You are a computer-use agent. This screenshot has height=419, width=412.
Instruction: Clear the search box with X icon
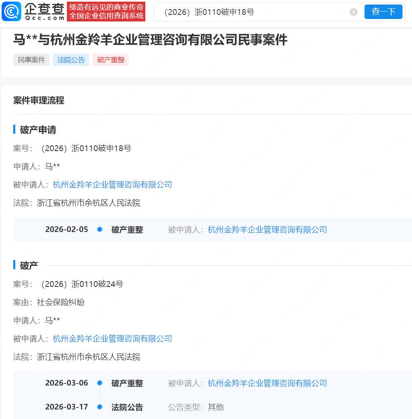coord(353,12)
